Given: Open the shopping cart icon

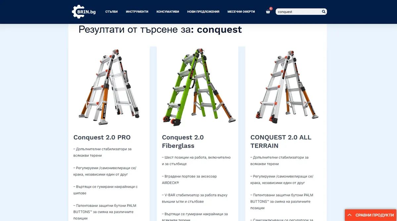Looking at the screenshot, I should [268, 12].
